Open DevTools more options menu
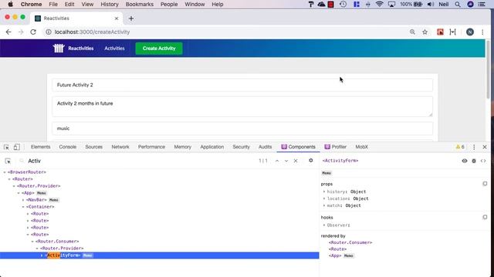The height and width of the screenshot is (277, 494). click(x=474, y=147)
